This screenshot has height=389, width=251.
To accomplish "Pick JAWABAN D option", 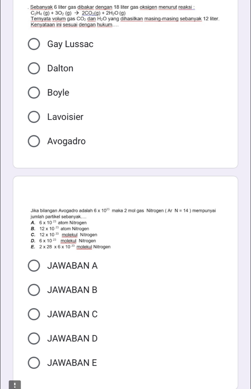I will click(x=34, y=339).
